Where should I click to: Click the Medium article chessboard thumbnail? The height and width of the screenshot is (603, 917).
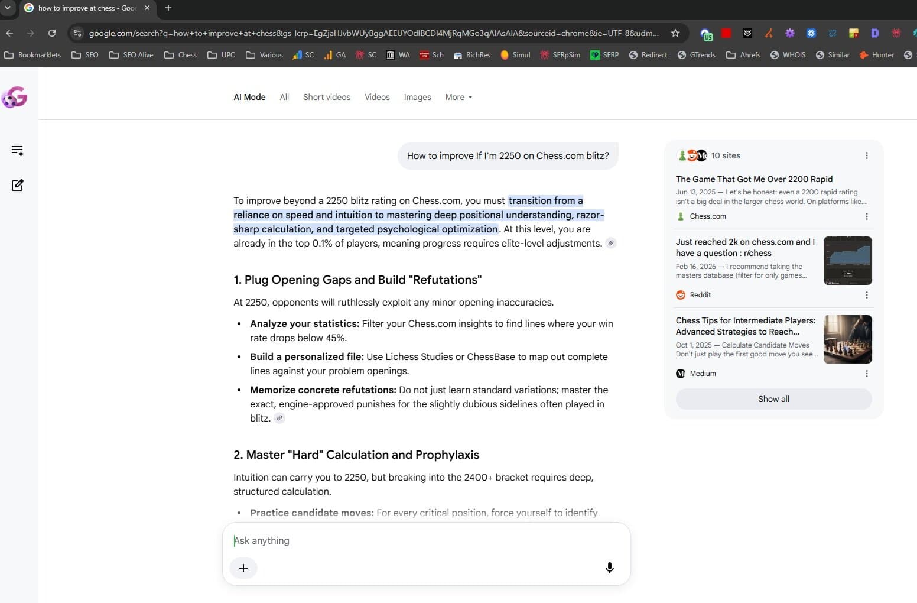[847, 339]
